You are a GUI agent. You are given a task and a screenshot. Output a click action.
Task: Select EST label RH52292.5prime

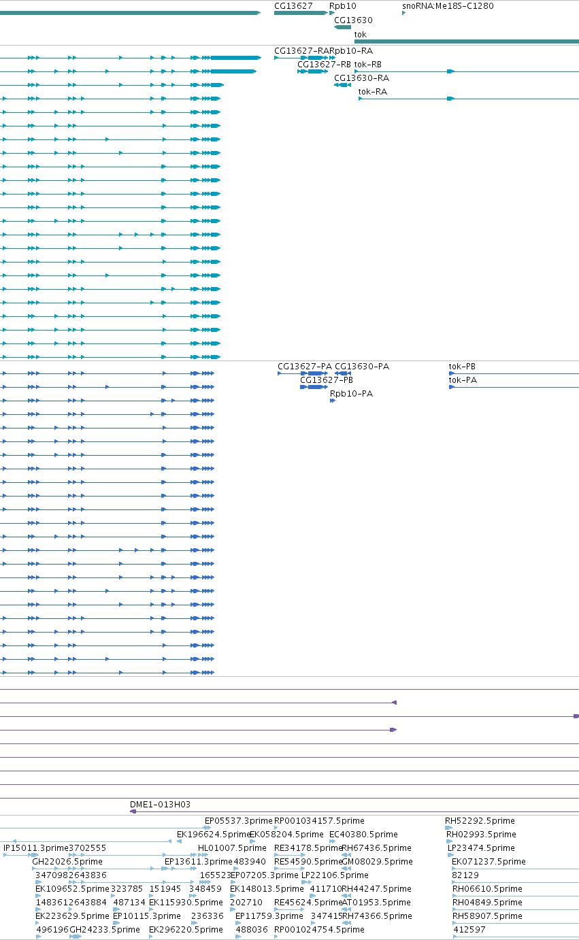click(480, 821)
